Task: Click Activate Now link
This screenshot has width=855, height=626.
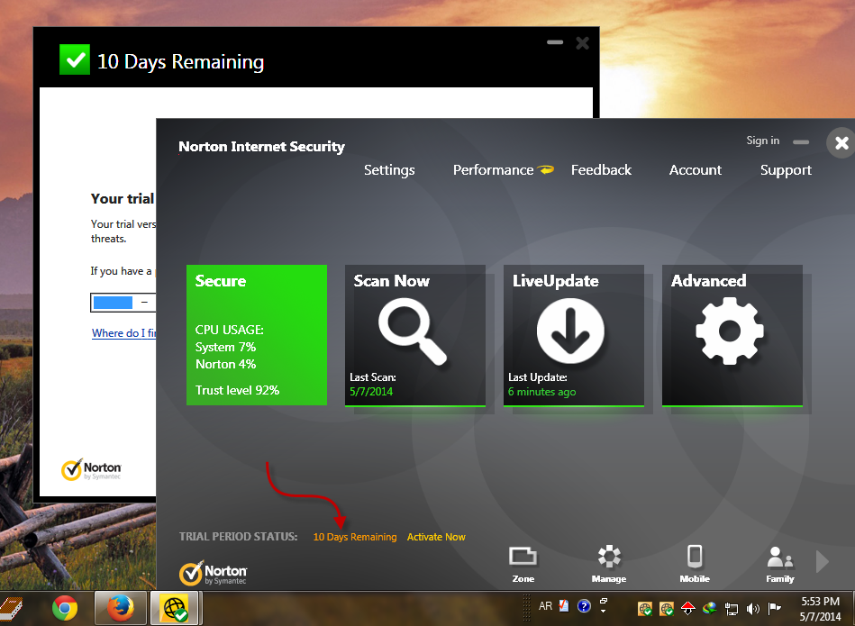Action: click(x=436, y=537)
